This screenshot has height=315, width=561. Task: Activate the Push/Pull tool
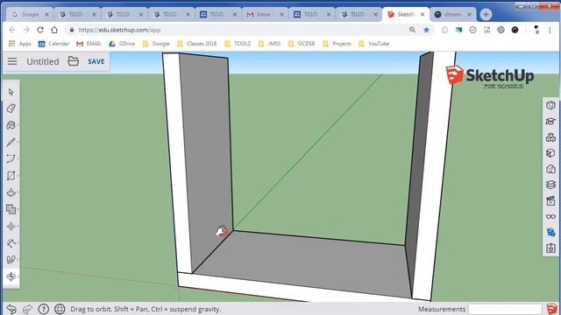[x=11, y=192]
